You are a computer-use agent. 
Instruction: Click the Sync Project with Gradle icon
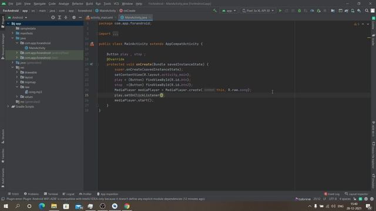pyautogui.click(x=347, y=11)
